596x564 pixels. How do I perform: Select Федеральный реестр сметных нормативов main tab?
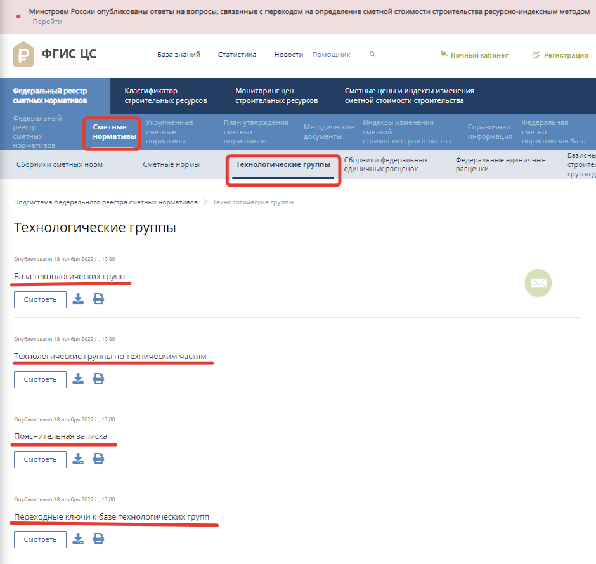click(55, 96)
